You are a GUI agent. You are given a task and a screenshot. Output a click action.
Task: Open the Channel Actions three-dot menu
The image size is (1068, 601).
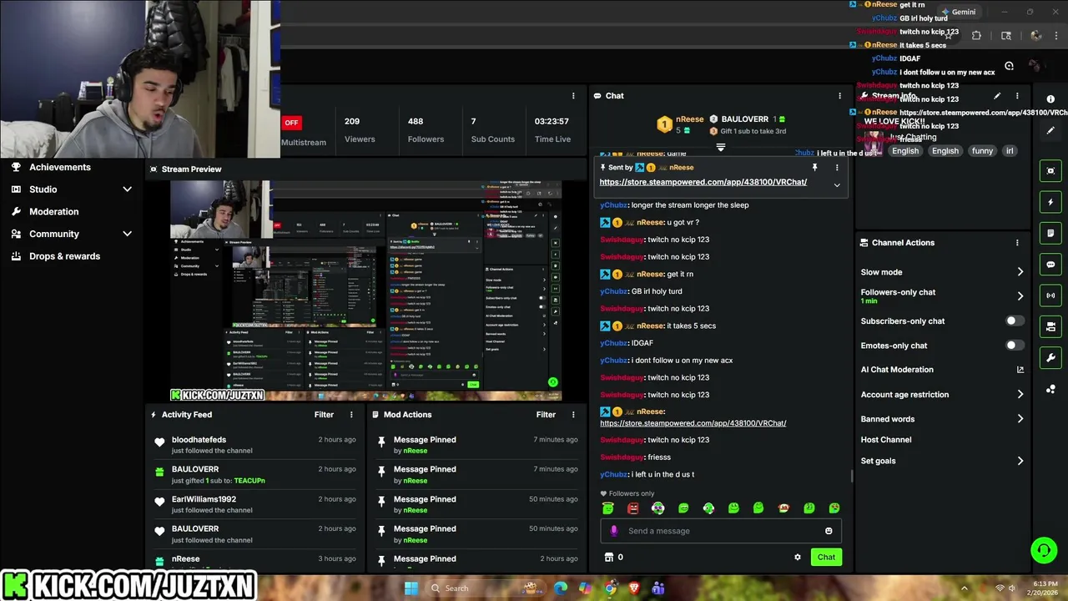(1017, 243)
